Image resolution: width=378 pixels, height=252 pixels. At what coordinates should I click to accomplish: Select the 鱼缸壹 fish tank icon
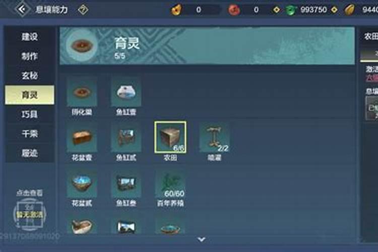(126, 92)
